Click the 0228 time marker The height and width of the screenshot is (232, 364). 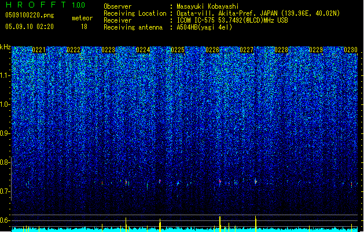coord(281,50)
